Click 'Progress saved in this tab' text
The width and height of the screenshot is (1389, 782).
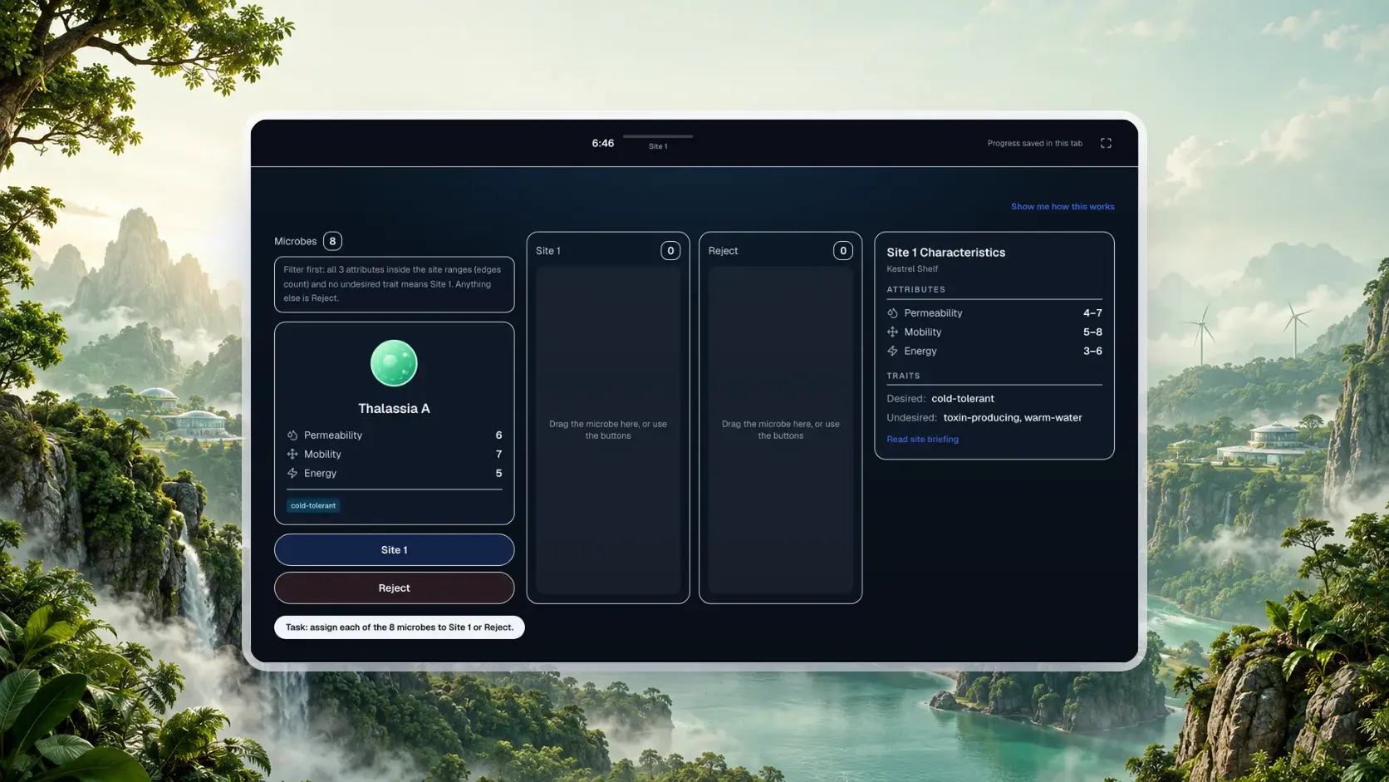(1034, 143)
